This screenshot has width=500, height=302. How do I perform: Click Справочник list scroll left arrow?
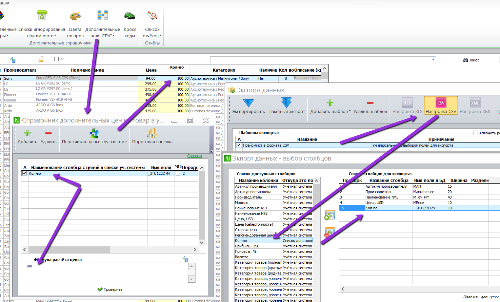coord(24,249)
